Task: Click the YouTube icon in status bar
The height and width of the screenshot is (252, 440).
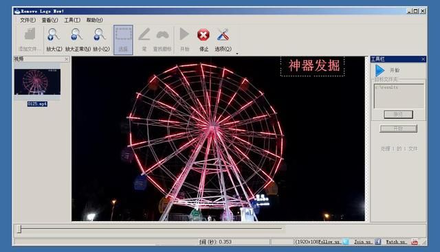Action: point(415,242)
